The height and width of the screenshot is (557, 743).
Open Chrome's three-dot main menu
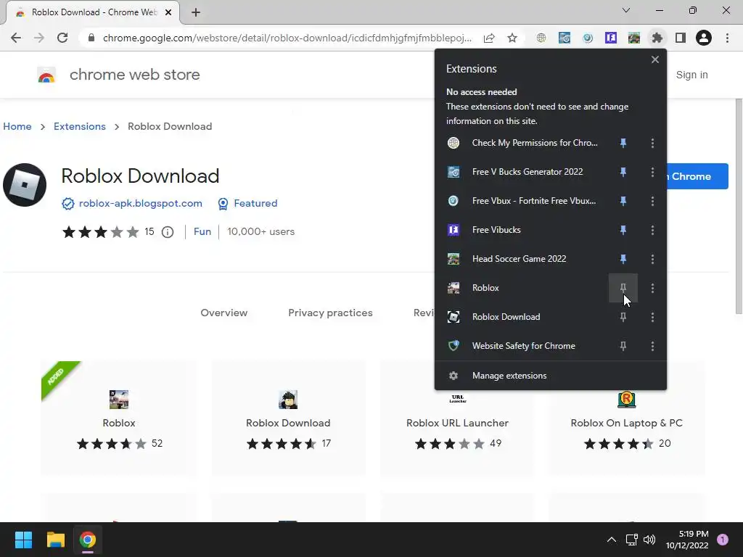click(727, 38)
